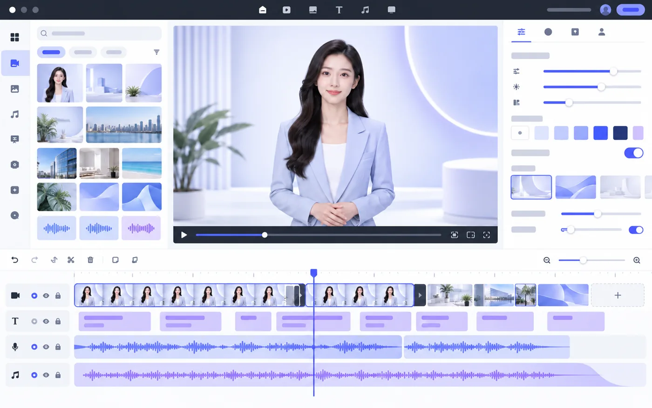
Task: Select the scissors split tool
Action: click(71, 260)
